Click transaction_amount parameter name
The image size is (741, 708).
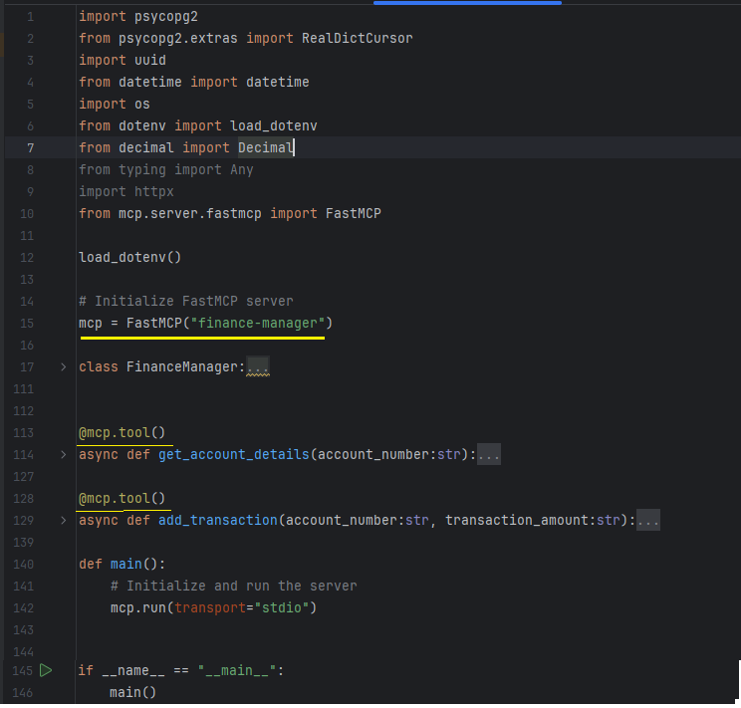click(517, 521)
